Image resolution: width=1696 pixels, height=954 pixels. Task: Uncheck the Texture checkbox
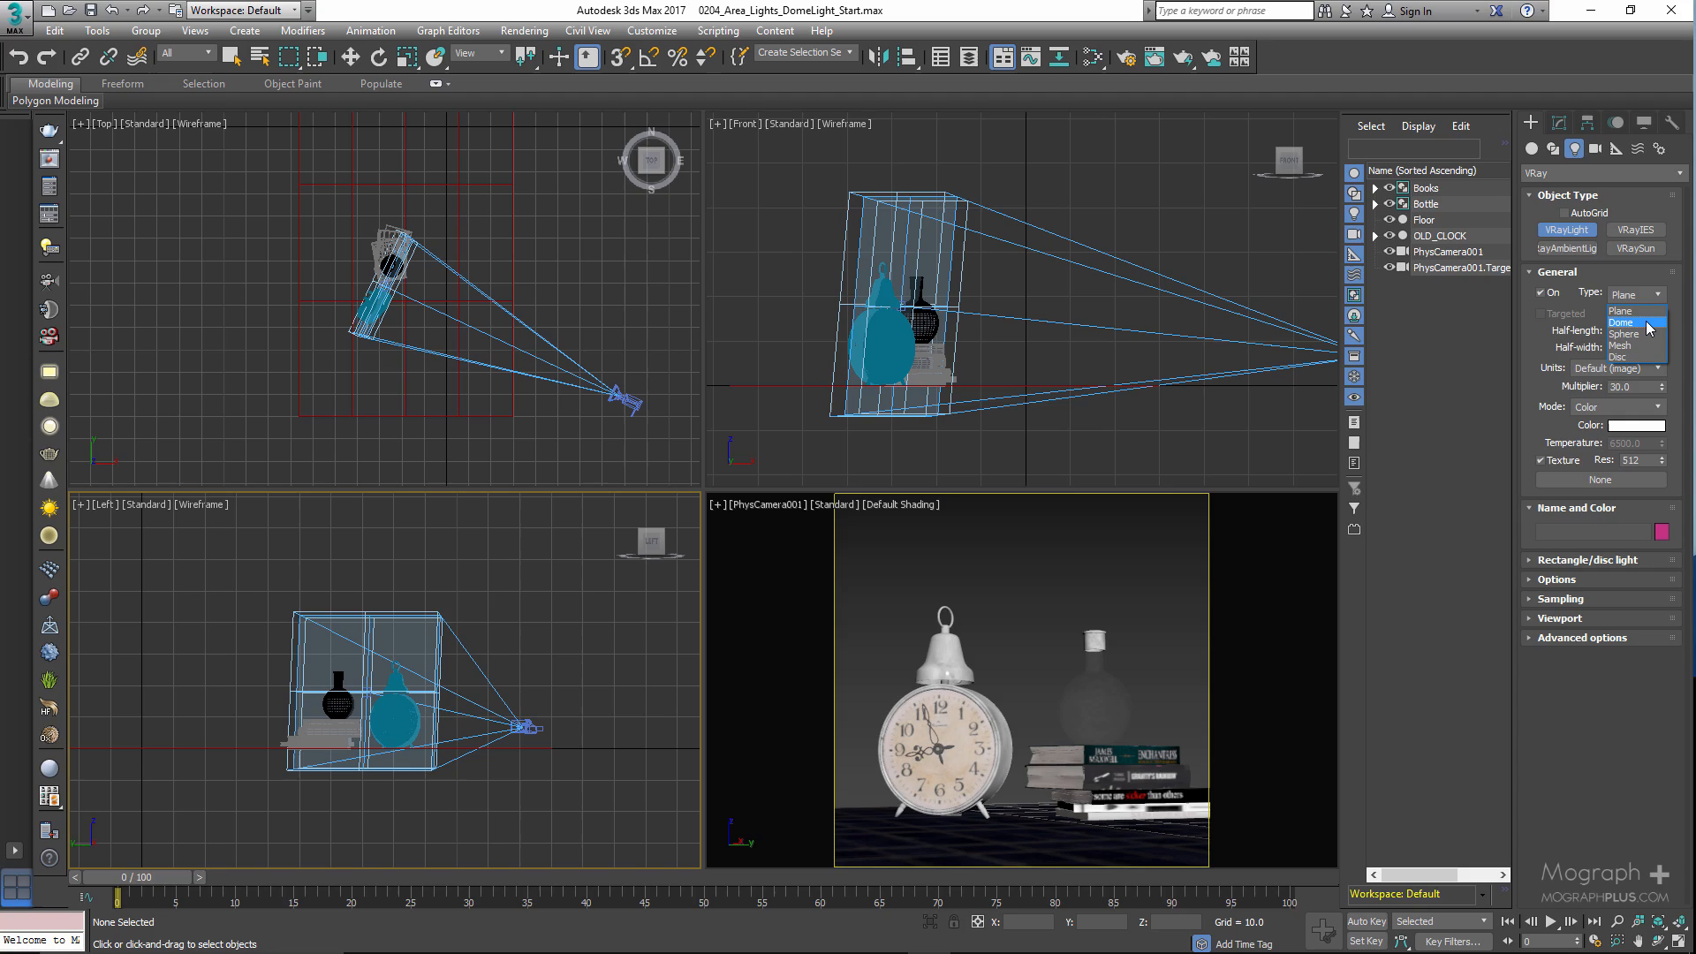click(x=1541, y=460)
